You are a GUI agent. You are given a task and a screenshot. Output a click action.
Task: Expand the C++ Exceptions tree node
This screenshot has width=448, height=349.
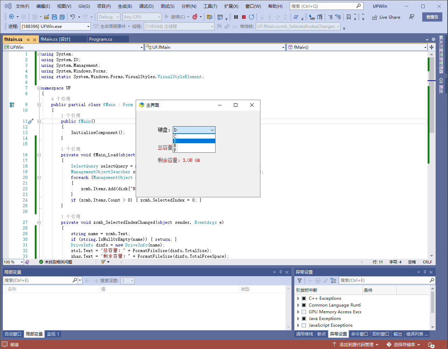(298, 298)
